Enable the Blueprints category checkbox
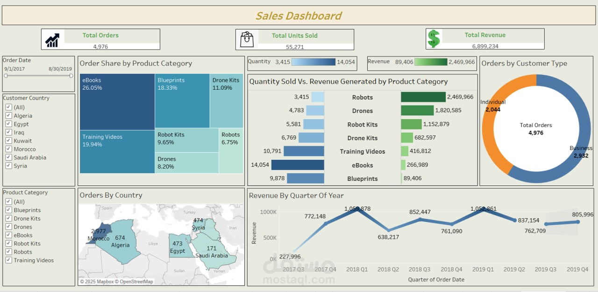 [x=8, y=210]
